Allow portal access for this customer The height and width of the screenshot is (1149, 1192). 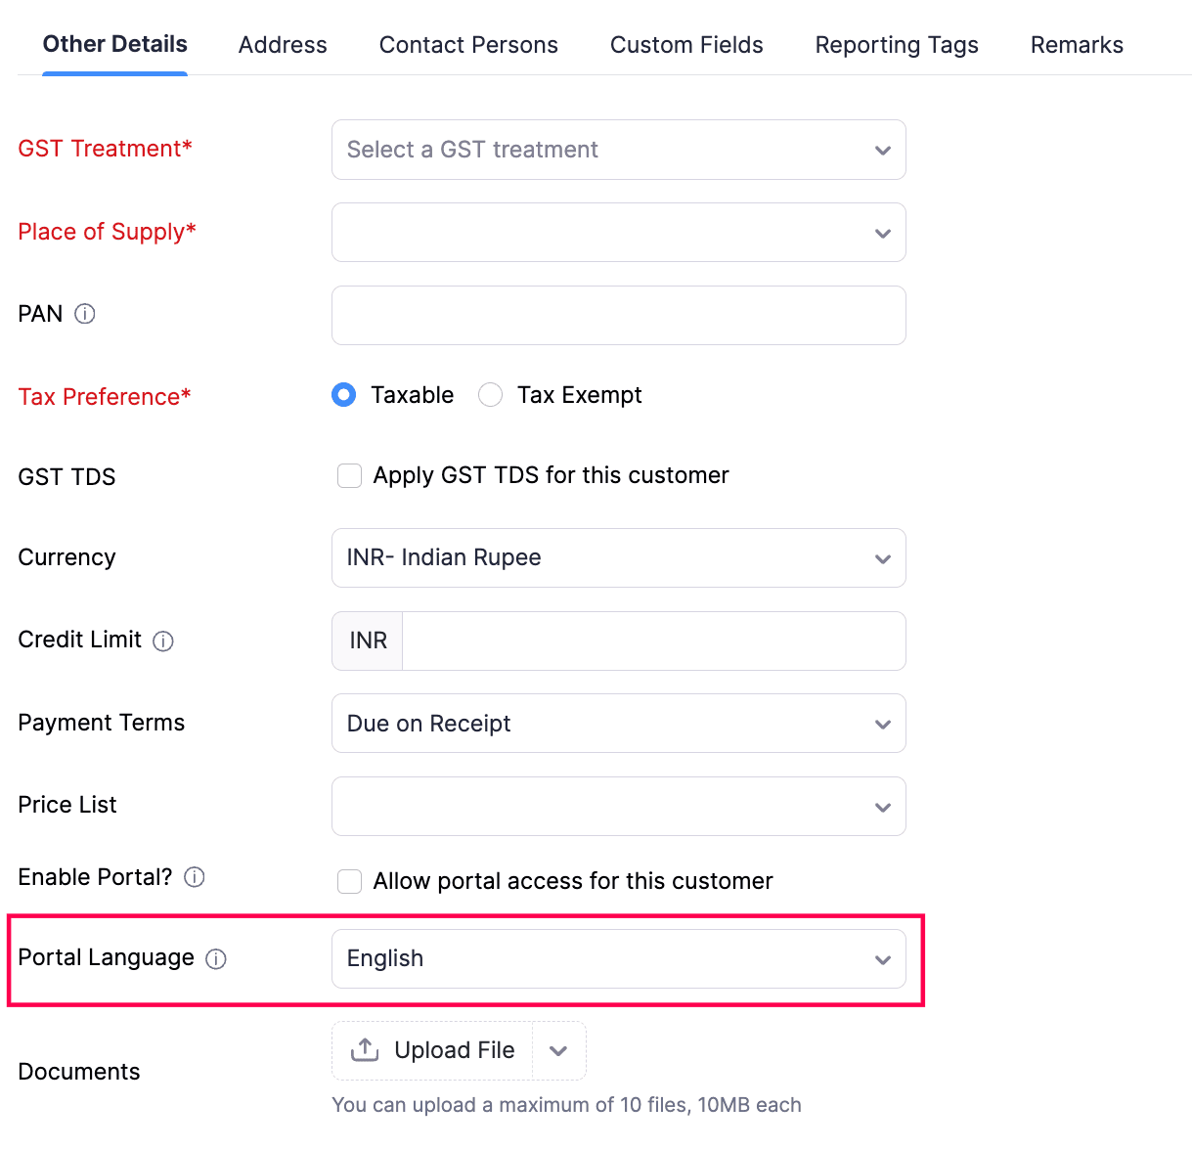(x=349, y=881)
